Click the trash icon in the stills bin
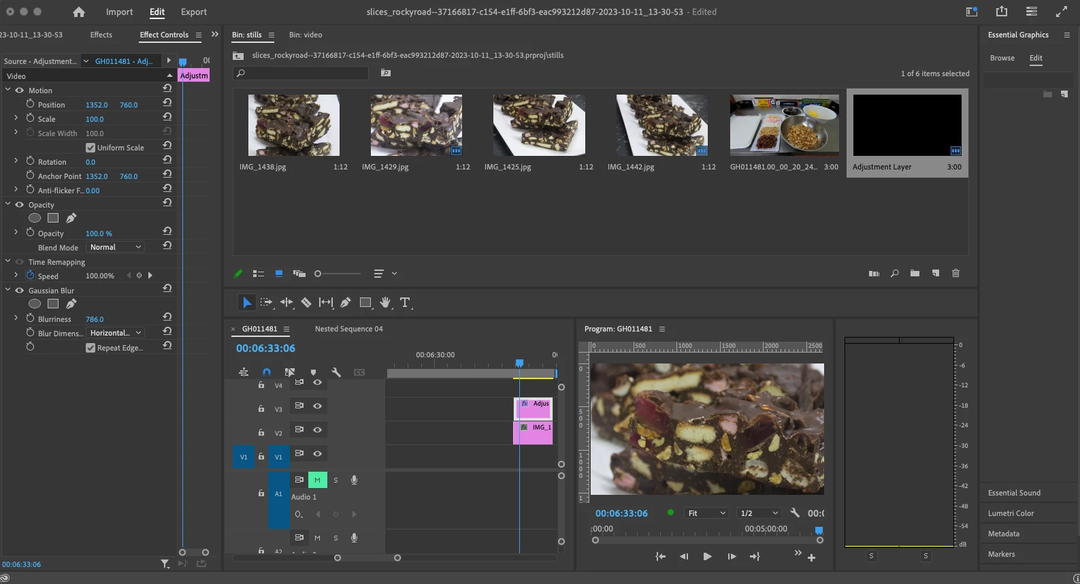This screenshot has width=1080, height=584. click(x=955, y=273)
